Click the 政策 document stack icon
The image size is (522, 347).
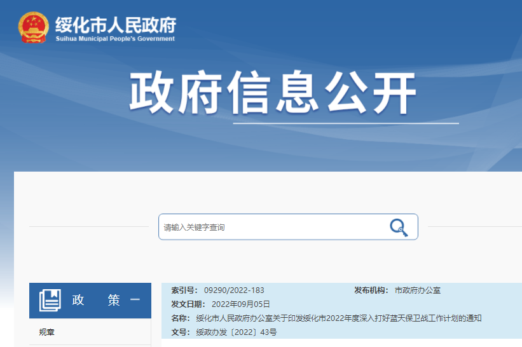pyautogui.click(x=50, y=301)
